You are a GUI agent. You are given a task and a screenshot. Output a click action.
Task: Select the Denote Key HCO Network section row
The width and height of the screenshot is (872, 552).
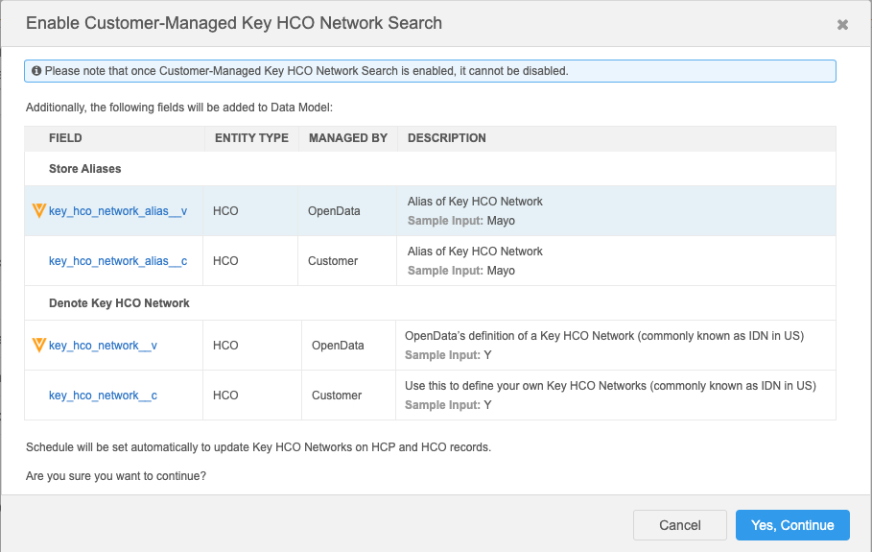[119, 303]
